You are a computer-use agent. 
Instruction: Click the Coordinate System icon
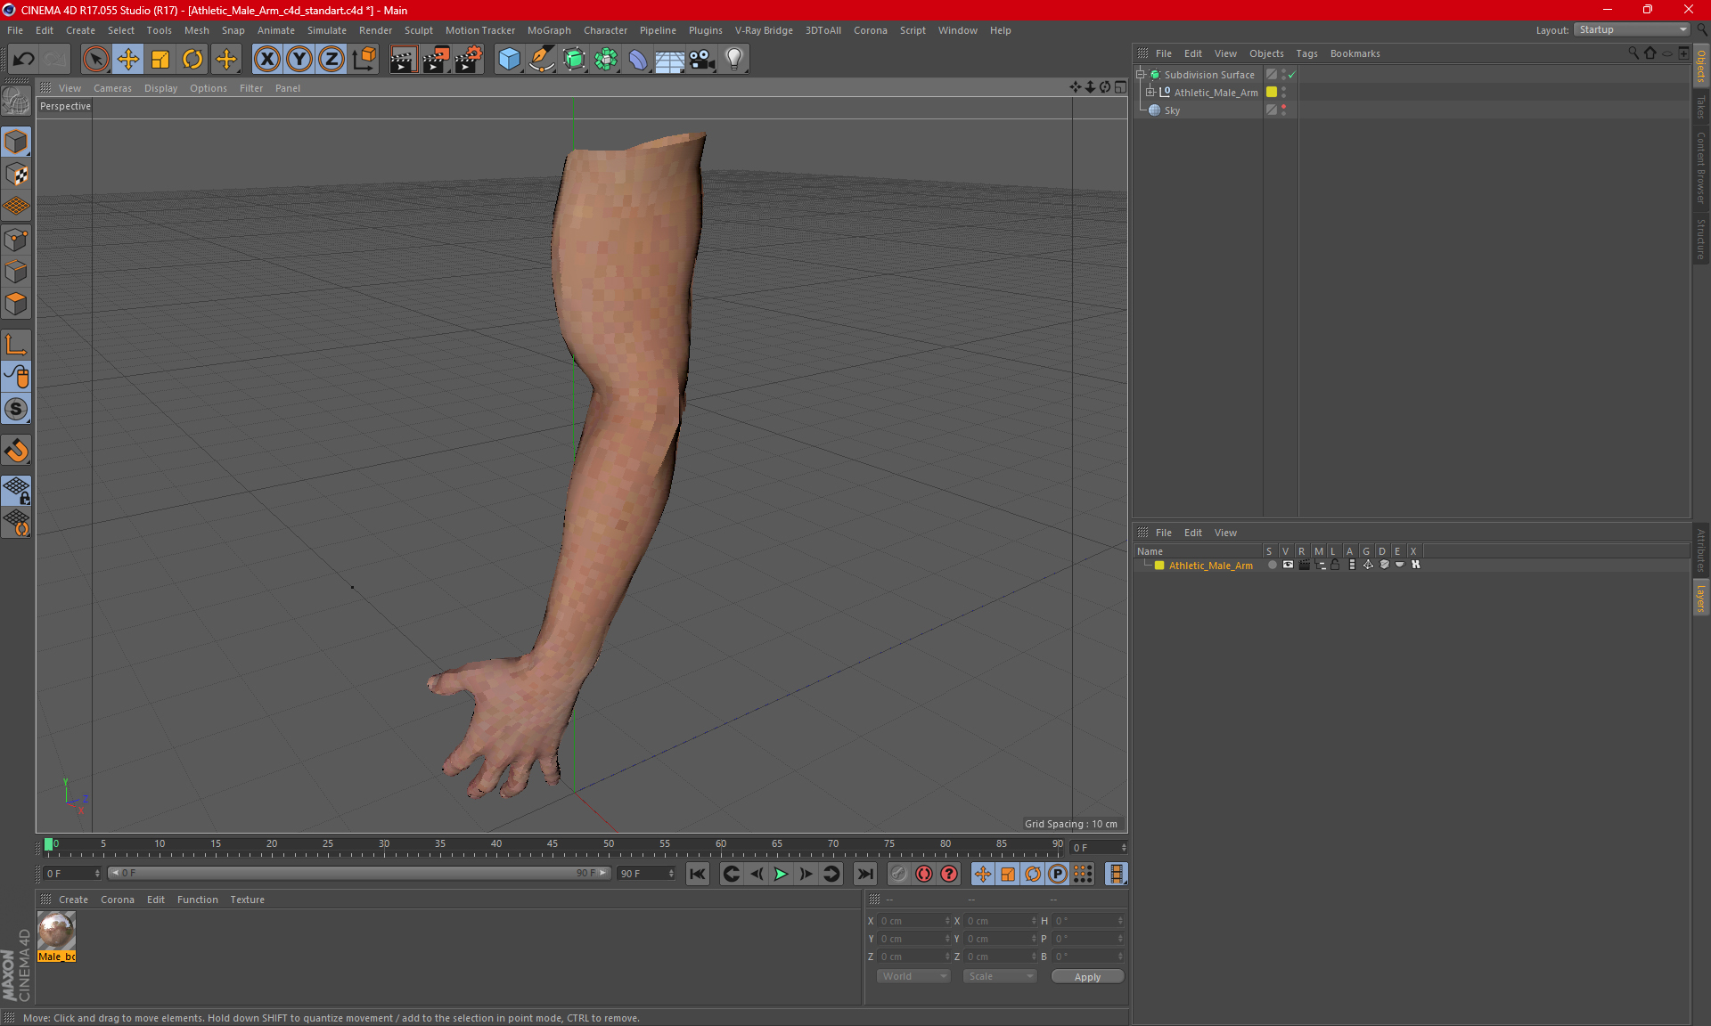364,60
